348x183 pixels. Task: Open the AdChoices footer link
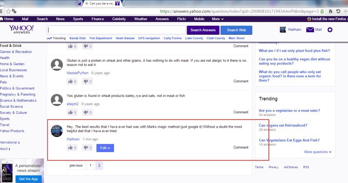click(x=291, y=167)
